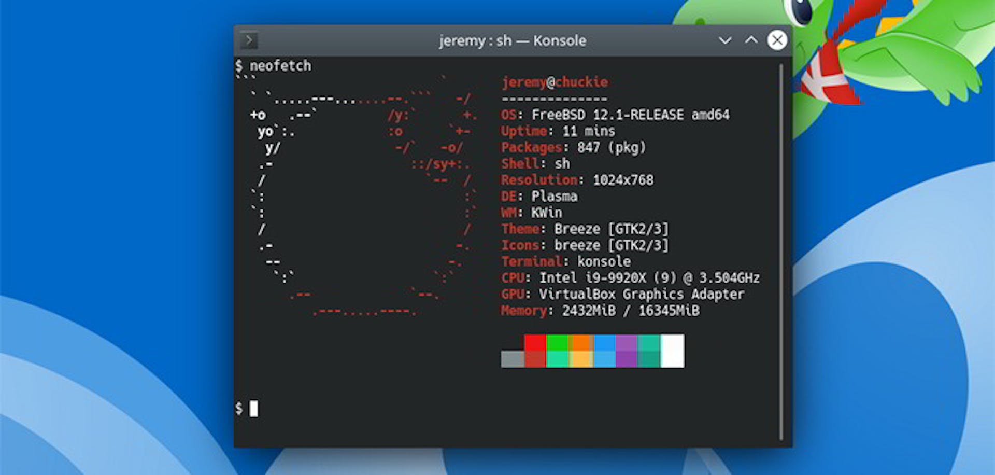The image size is (995, 475).
Task: Click the 'Theme: Breeze [GTK2/3]' line
Action: click(585, 229)
